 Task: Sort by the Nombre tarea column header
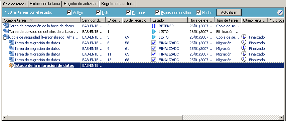[x=41, y=20]
